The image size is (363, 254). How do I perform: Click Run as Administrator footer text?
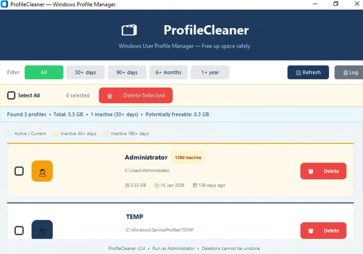click(x=173, y=248)
